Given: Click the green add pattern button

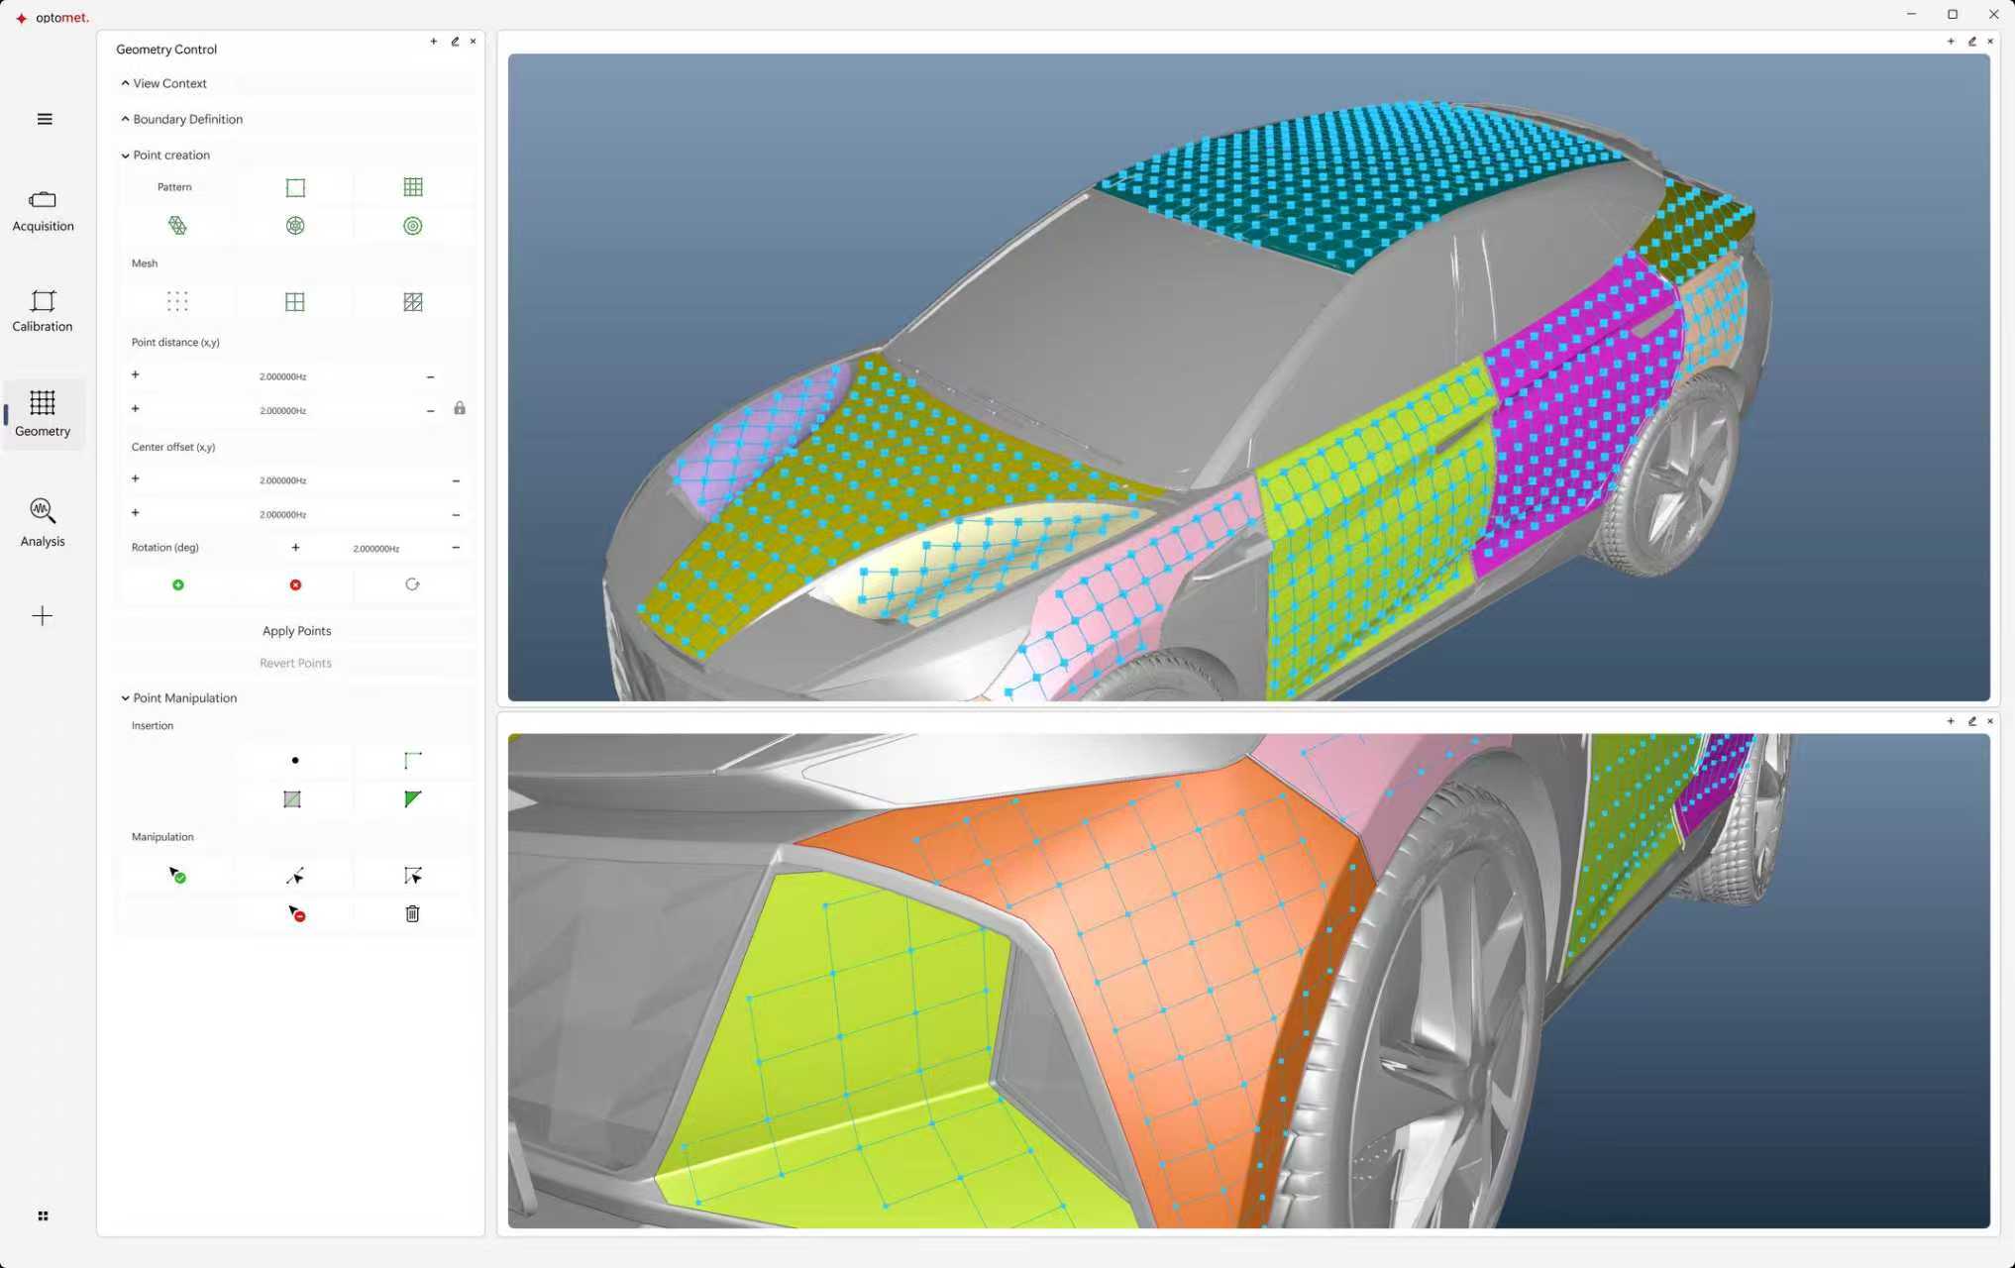Looking at the screenshot, I should tap(178, 585).
